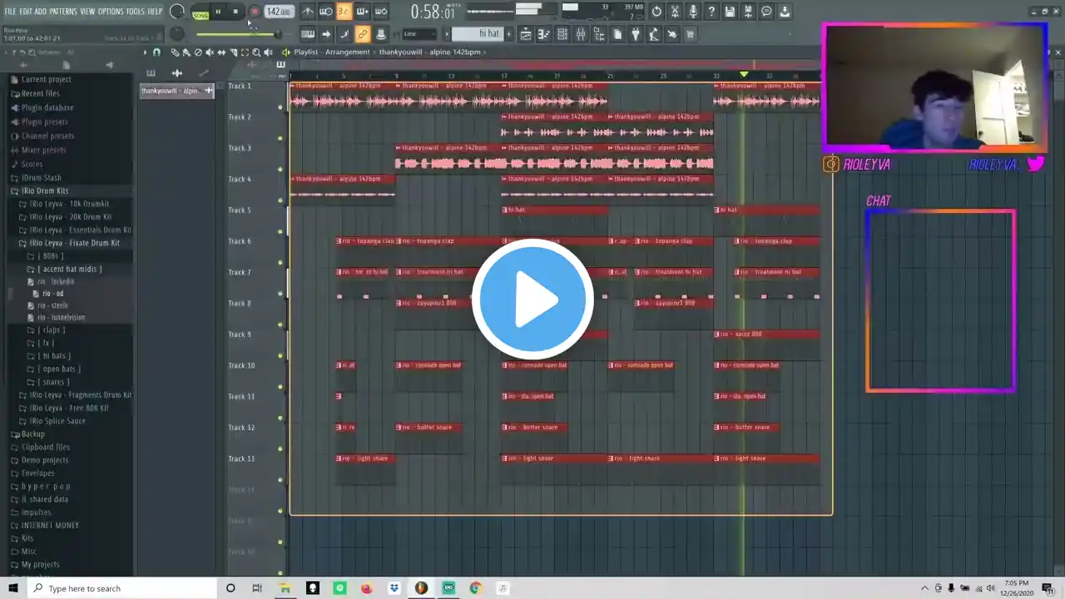This screenshot has width=1065, height=599.
Task: Open the playlist options menu speaker arrow
Action: (x=286, y=52)
